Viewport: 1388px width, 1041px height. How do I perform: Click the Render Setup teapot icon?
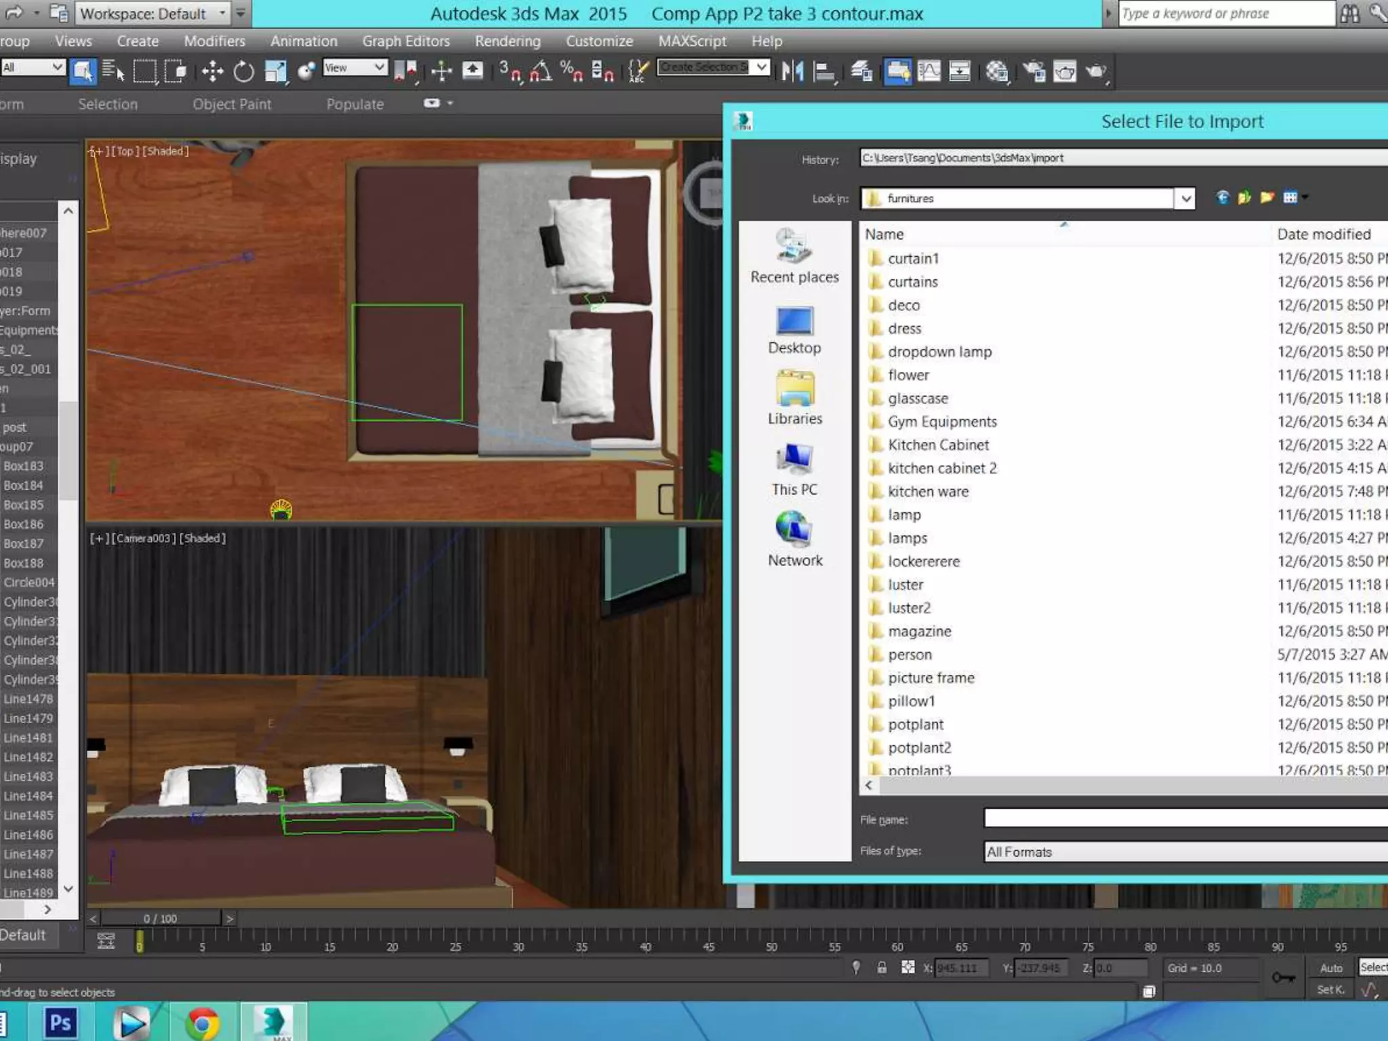click(x=1034, y=71)
